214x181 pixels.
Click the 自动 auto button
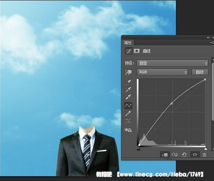pos(200,72)
